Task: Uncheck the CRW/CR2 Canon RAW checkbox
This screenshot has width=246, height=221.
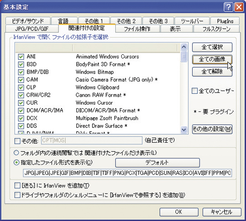Action: [x=21, y=95]
